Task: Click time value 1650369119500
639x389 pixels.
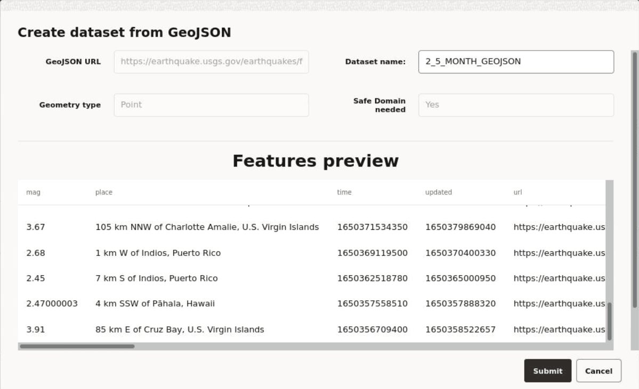Action: 372,253
